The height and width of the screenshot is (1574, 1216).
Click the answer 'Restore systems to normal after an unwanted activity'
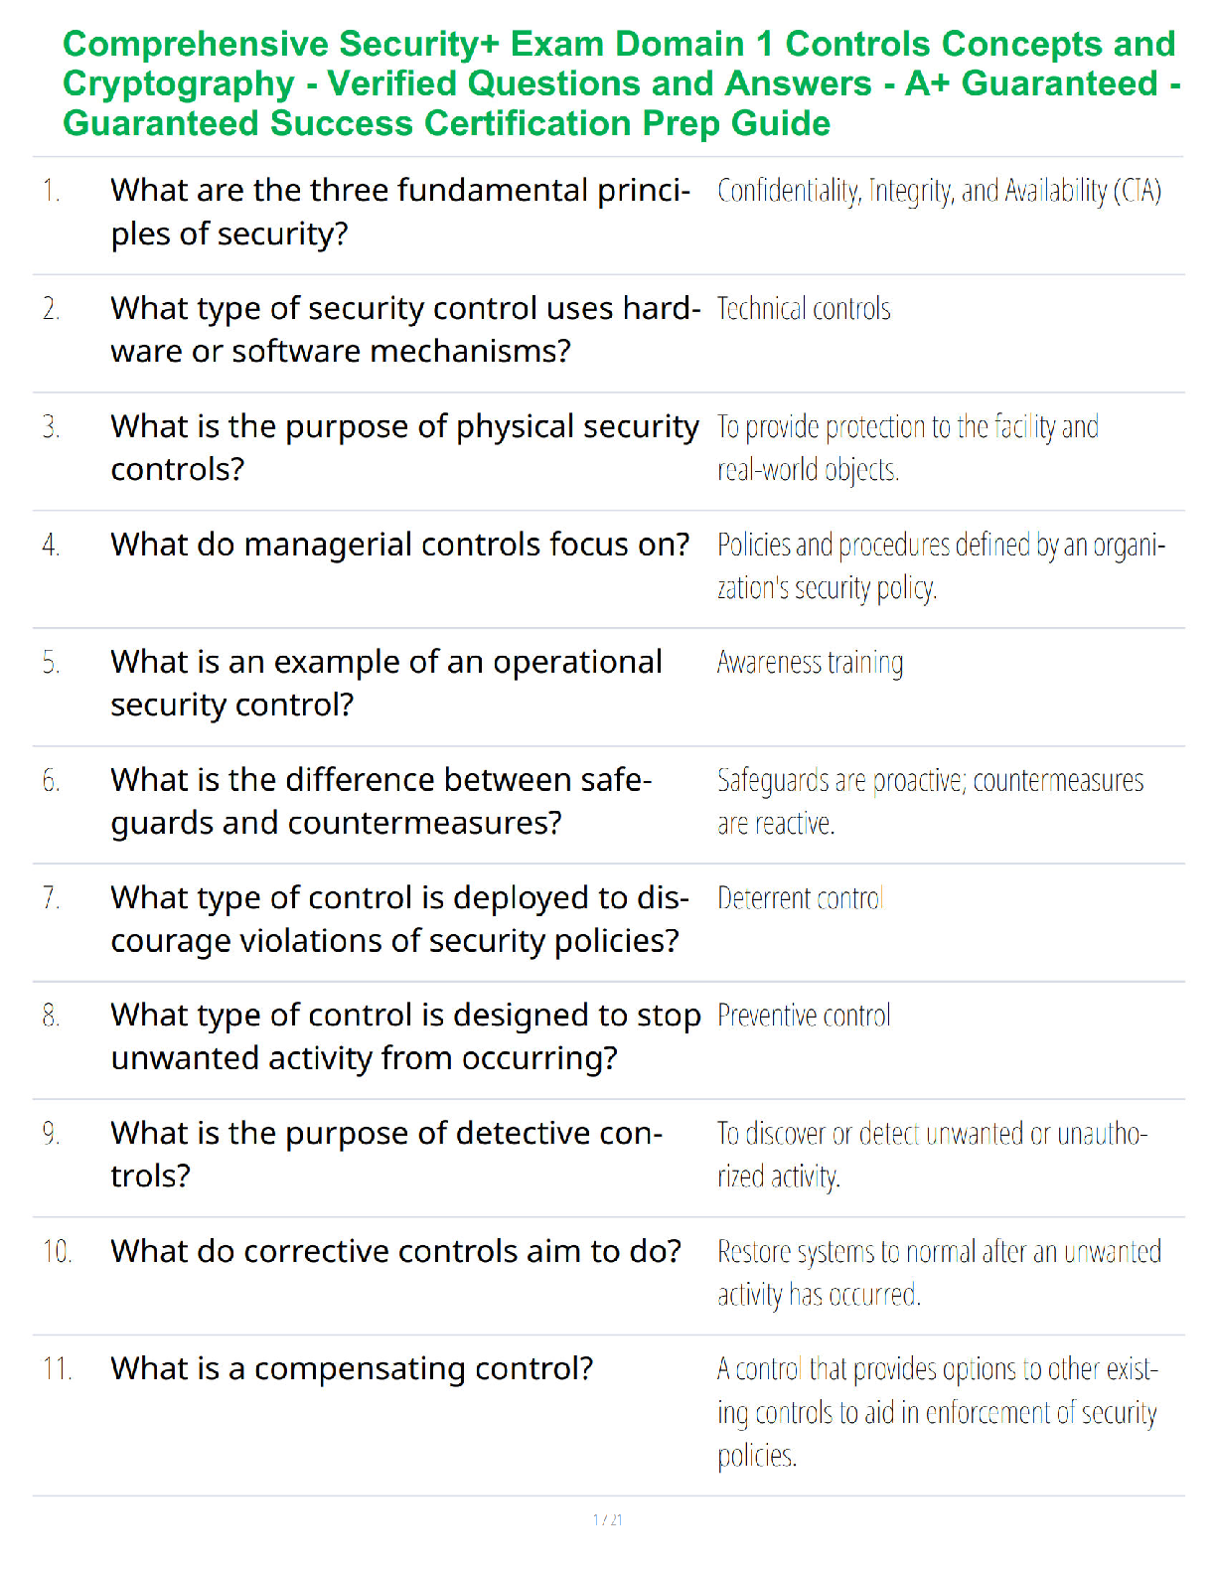pos(939,1273)
